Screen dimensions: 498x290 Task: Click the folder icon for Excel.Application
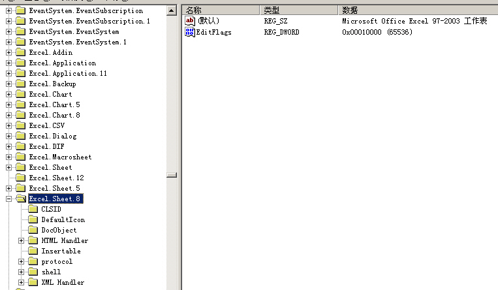pos(21,63)
